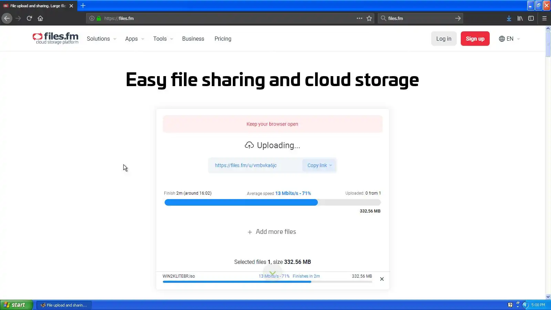Expand the green chevron below selected files
Image resolution: width=551 pixels, height=310 pixels.
pos(272,273)
